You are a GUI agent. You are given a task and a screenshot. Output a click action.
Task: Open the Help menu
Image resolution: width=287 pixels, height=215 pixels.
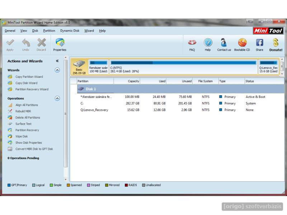click(x=102, y=31)
